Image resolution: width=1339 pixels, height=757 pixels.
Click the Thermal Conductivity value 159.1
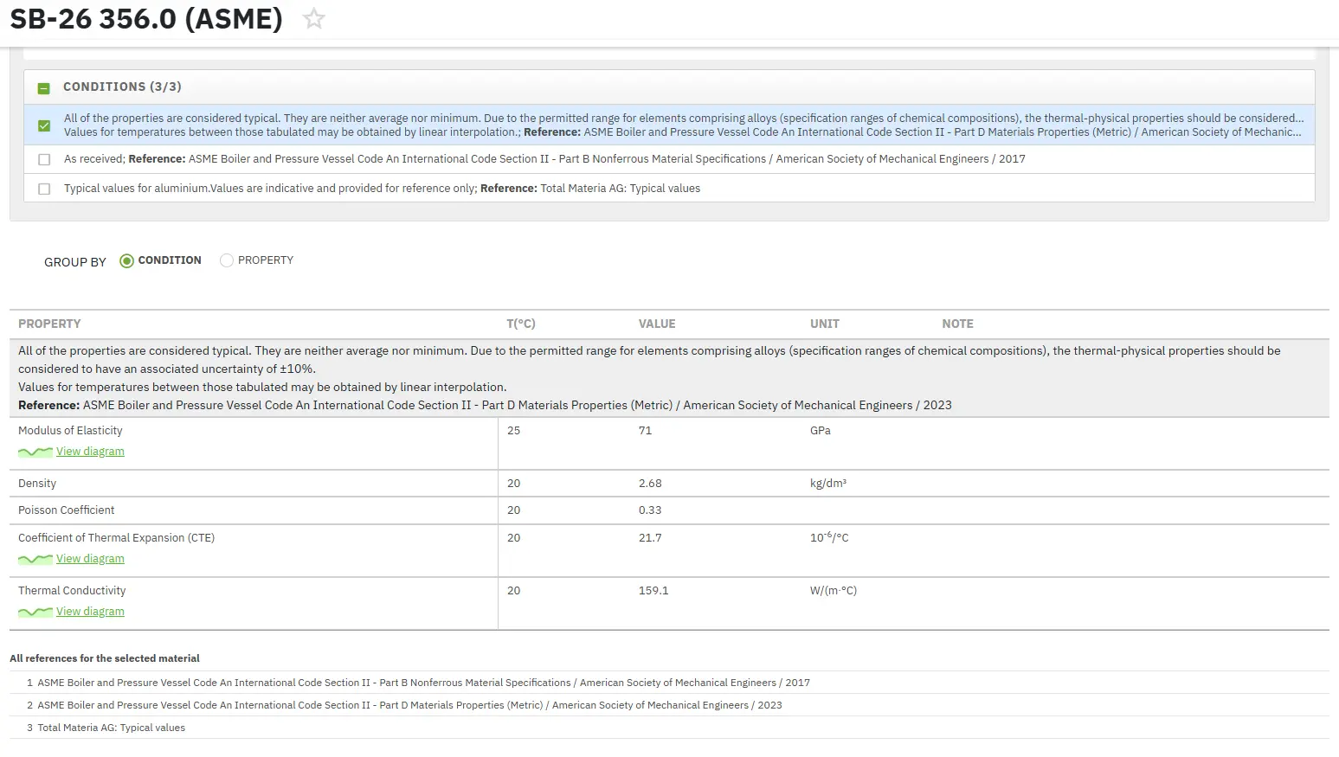(653, 591)
